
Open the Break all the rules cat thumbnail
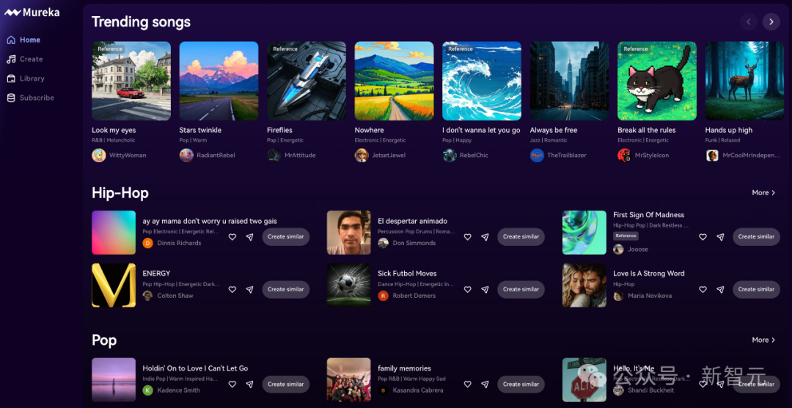coord(656,81)
